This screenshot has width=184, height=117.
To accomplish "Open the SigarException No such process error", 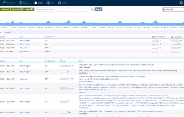I will [x=116, y=65].
